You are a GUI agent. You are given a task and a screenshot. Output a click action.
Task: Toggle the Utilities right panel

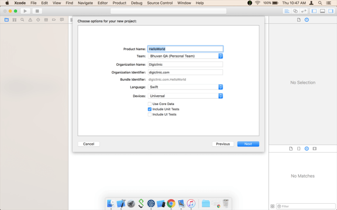pyautogui.click(x=331, y=11)
